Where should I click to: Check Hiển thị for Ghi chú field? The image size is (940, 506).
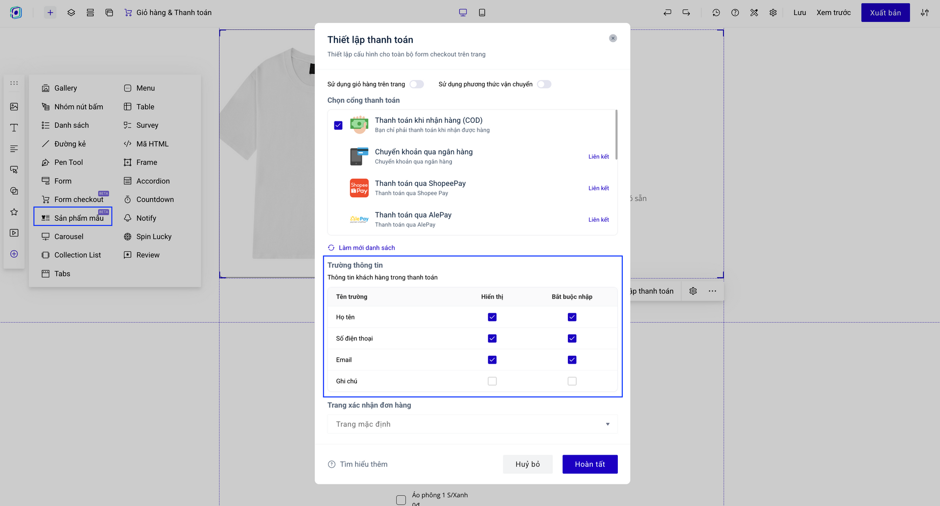(492, 381)
